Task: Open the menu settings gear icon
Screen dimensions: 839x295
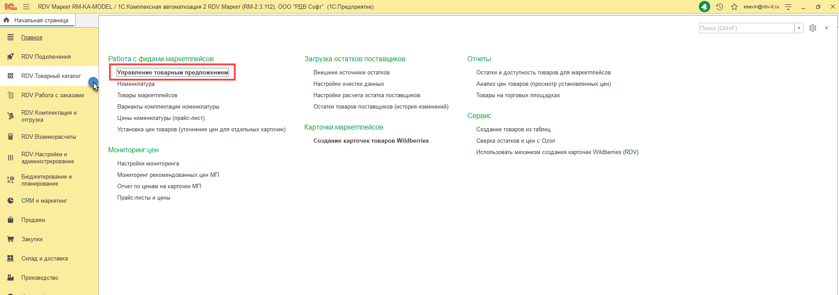Action: click(x=813, y=28)
